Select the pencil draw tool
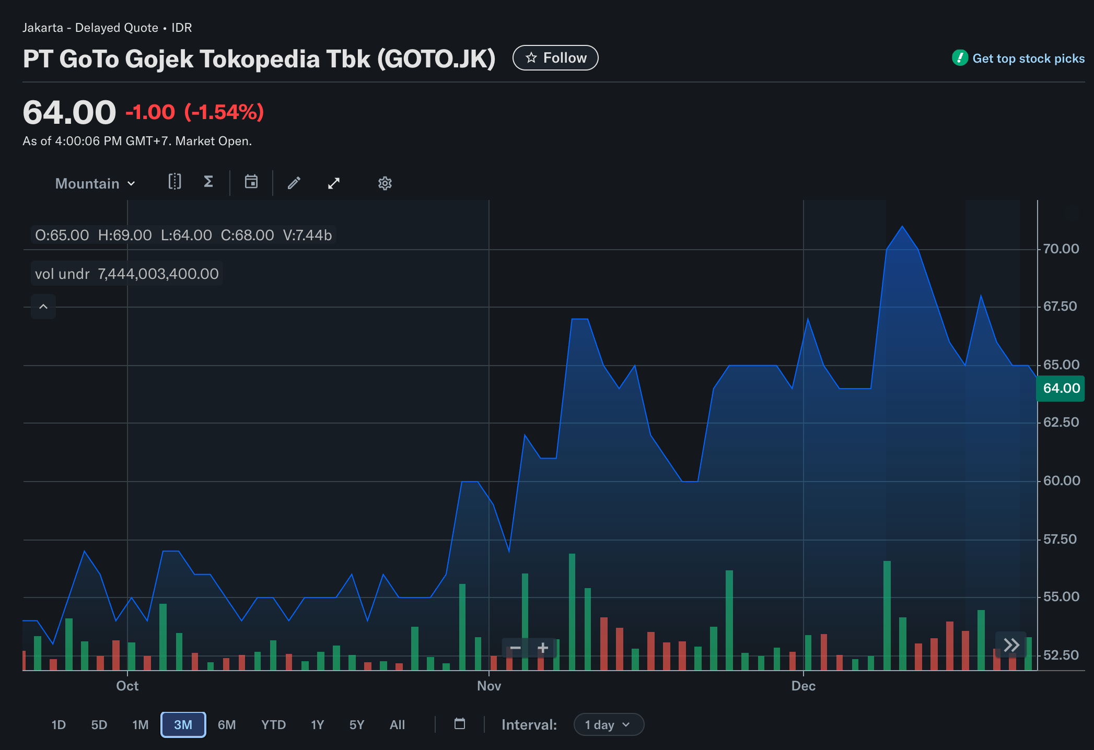This screenshot has width=1094, height=750. tap(294, 183)
